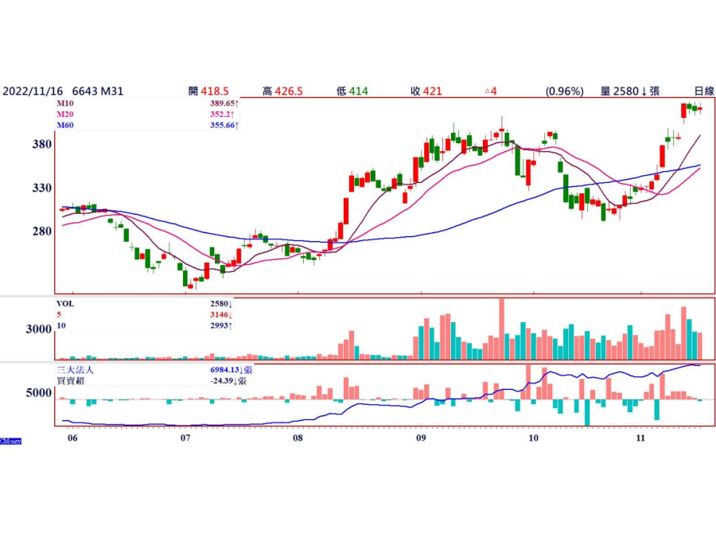The image size is (716, 537).
Task: Open the 日線 timeframe selector
Action: pyautogui.click(x=703, y=91)
